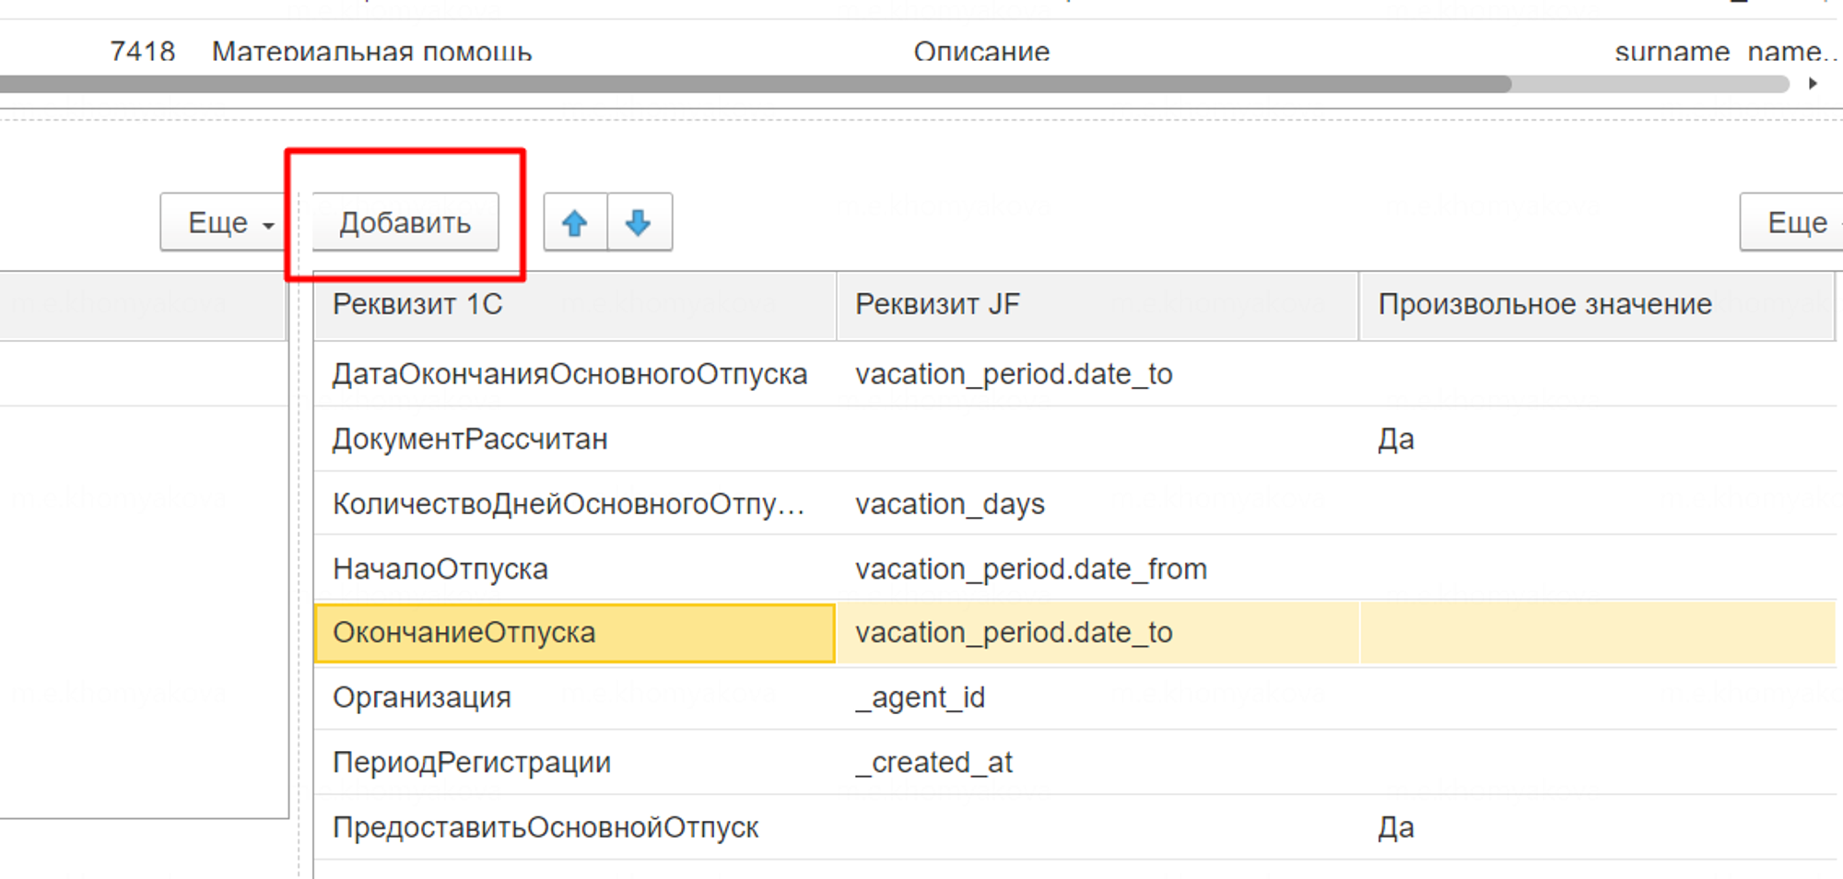The image size is (1843, 879).
Task: Select the ДокументРассчитан attribute cell
Action: pos(470,439)
